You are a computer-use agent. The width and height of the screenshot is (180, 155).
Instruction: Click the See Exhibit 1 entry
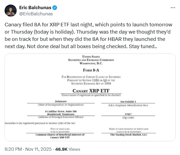pos(125,101)
